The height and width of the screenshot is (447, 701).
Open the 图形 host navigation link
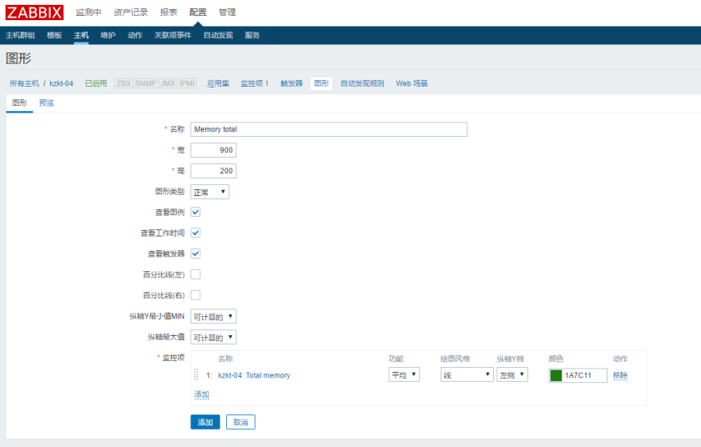click(321, 83)
